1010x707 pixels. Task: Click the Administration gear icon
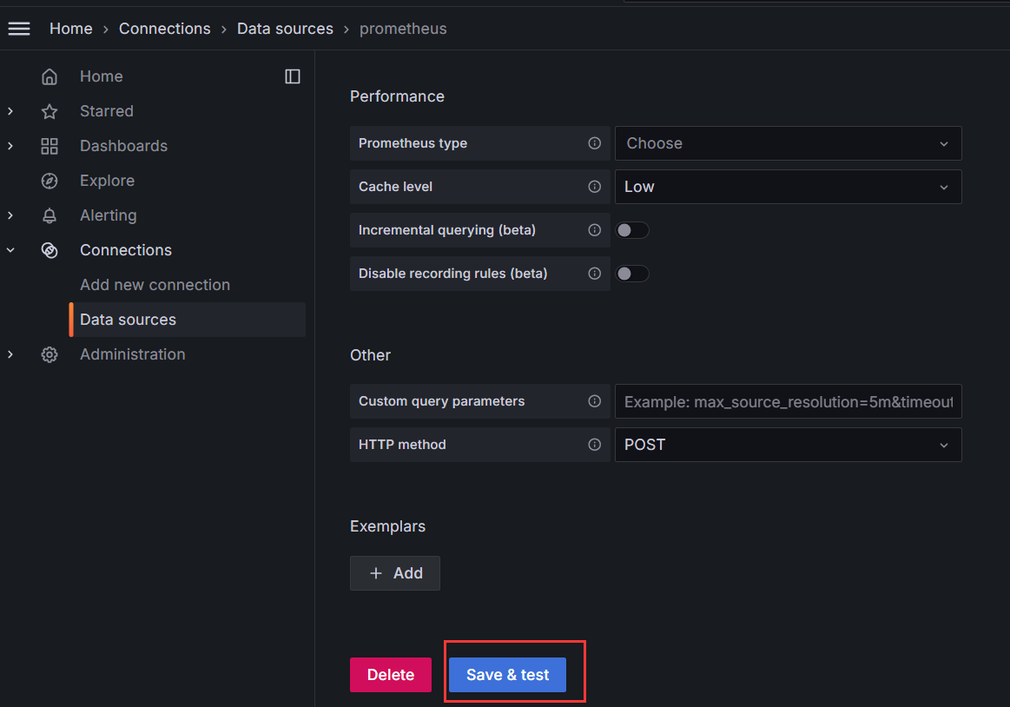tap(50, 354)
